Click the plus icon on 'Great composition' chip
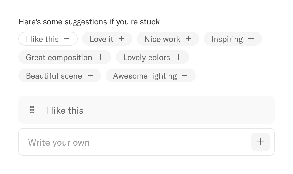 (100, 57)
